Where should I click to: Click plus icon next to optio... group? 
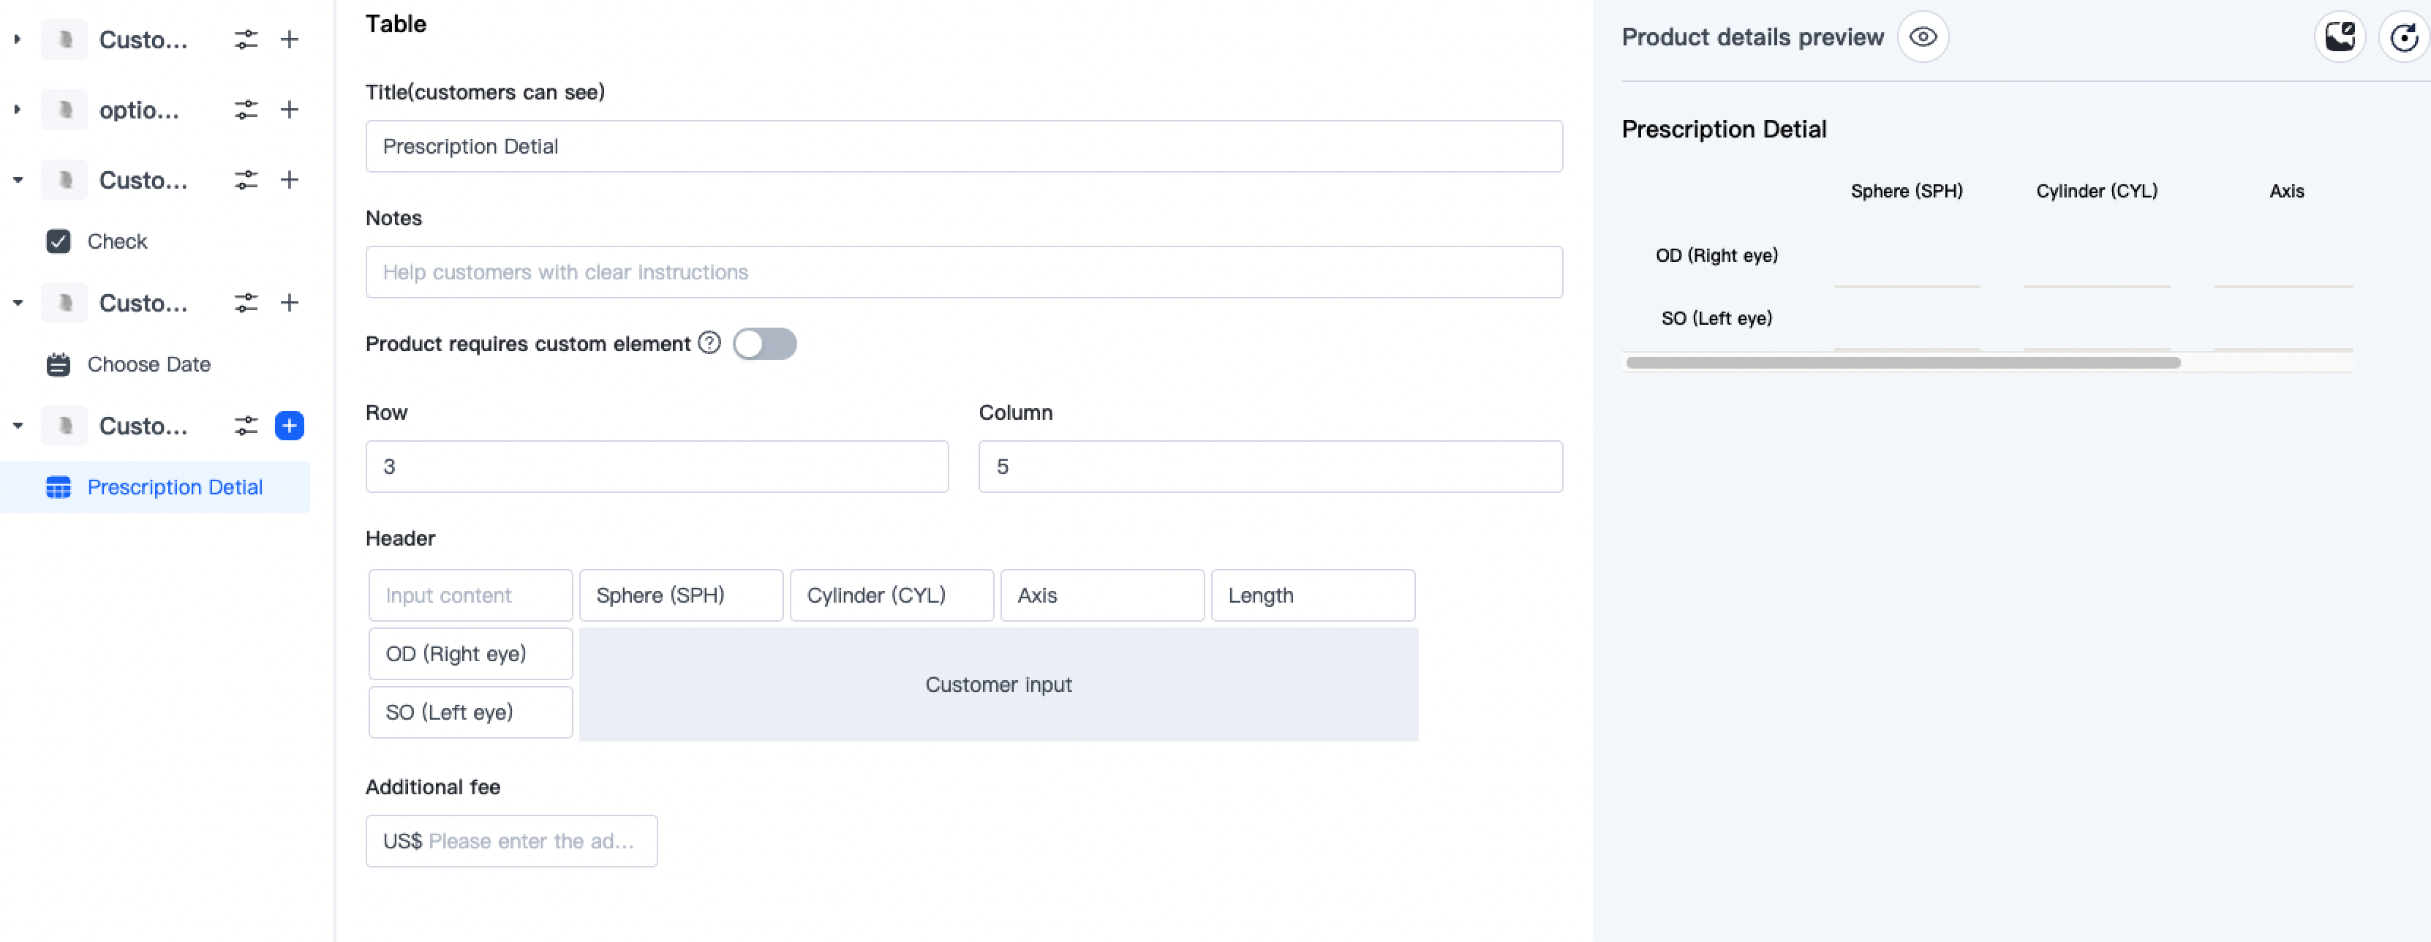(x=289, y=110)
